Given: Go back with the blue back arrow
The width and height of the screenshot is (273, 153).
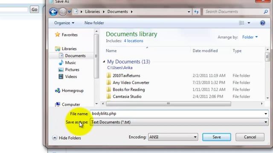Looking at the screenshot, I should click(53, 12).
